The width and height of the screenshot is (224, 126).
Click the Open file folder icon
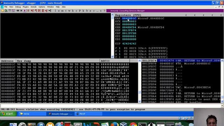[2, 11]
